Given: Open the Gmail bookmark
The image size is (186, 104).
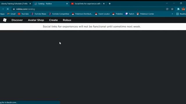Looking at the screenshot, I should pyautogui.click(x=11, y=14).
